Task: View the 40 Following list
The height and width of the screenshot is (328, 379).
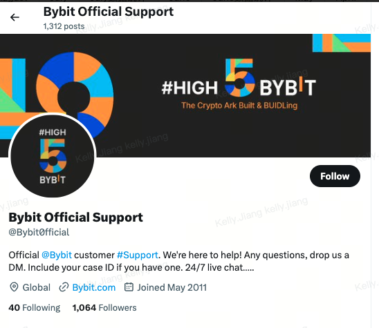Action: (x=35, y=308)
